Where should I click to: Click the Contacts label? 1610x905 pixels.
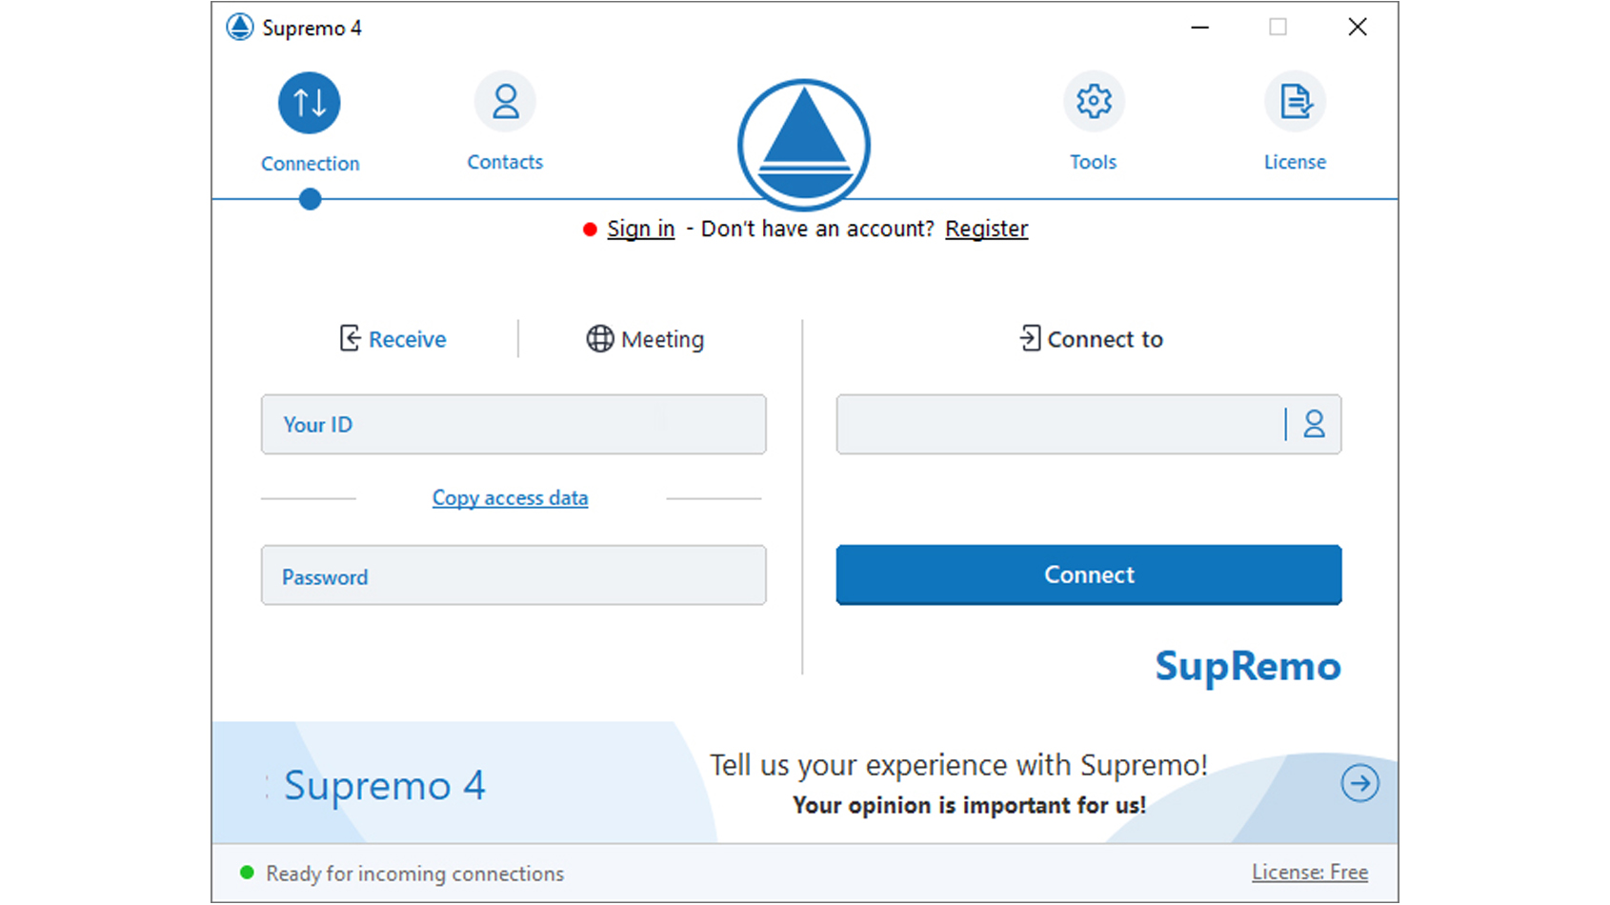pyautogui.click(x=505, y=162)
